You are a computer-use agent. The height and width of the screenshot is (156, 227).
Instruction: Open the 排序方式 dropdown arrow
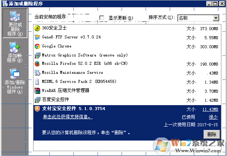(x=216, y=18)
